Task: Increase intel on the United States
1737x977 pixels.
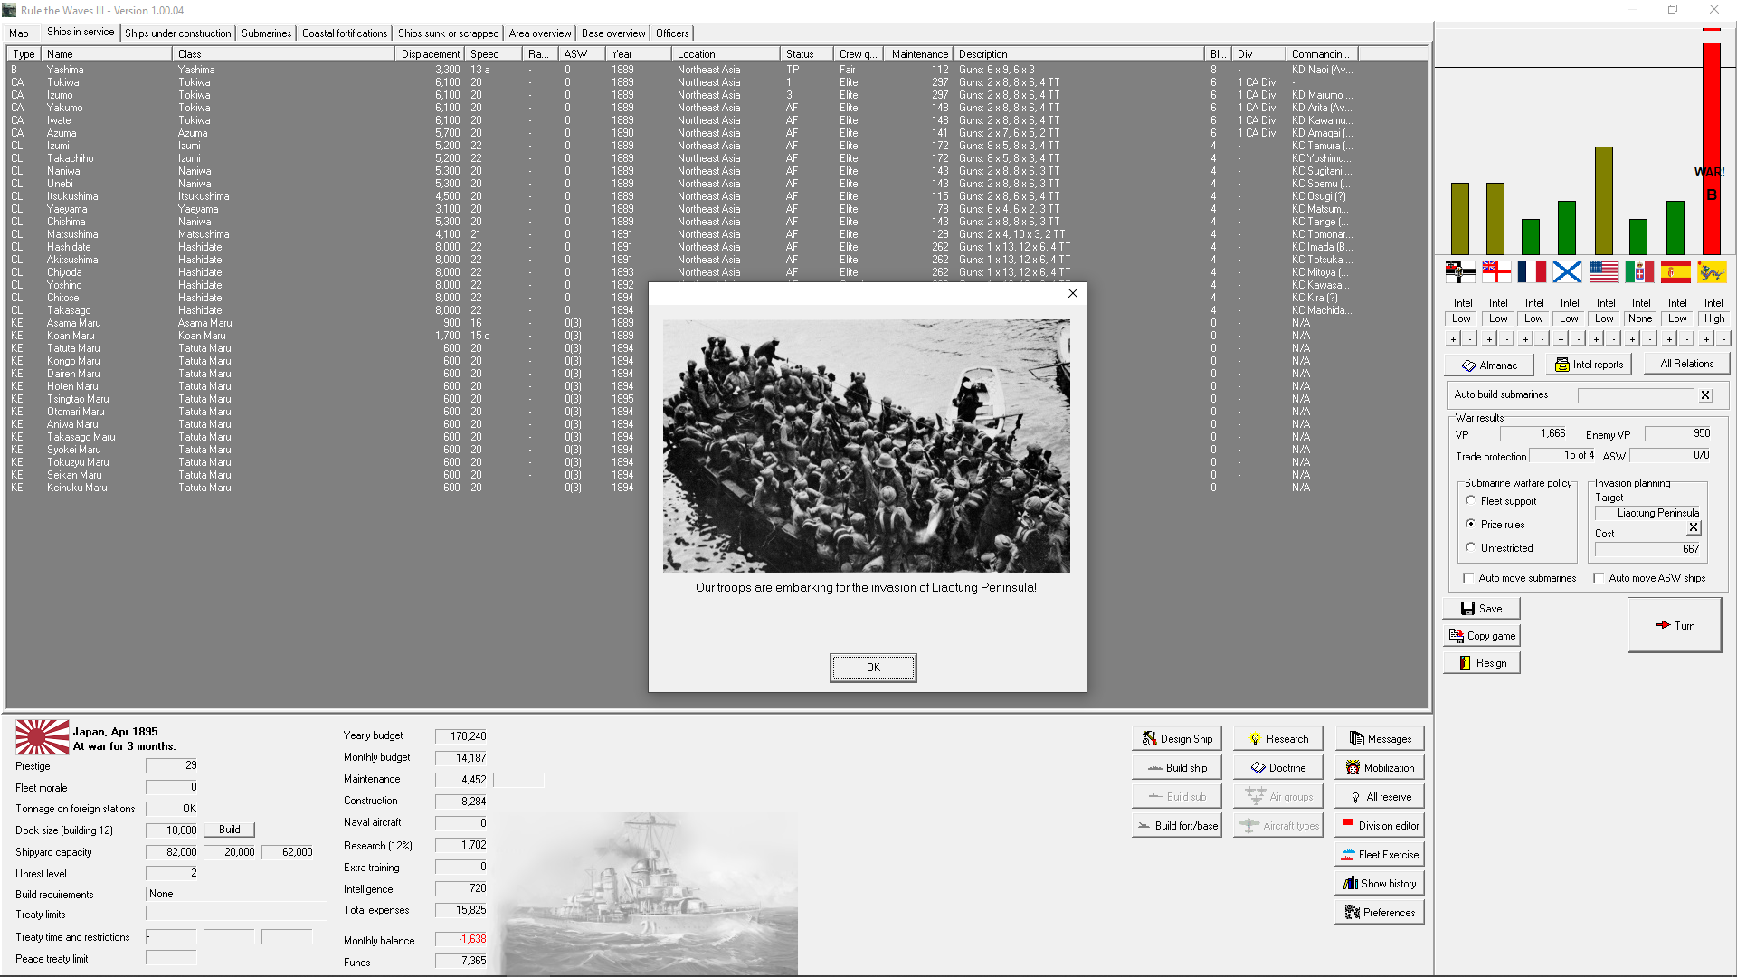Action: tap(1597, 339)
